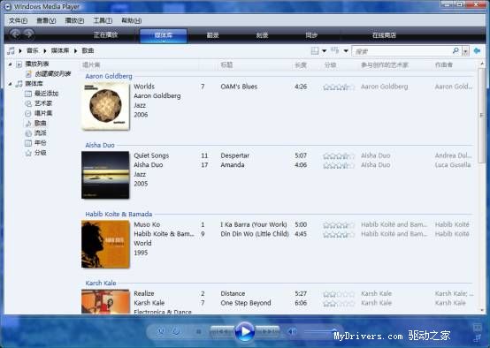Viewport: 490px width, 348px height.
Task: Start playback with the round Play button
Action: [244, 331]
